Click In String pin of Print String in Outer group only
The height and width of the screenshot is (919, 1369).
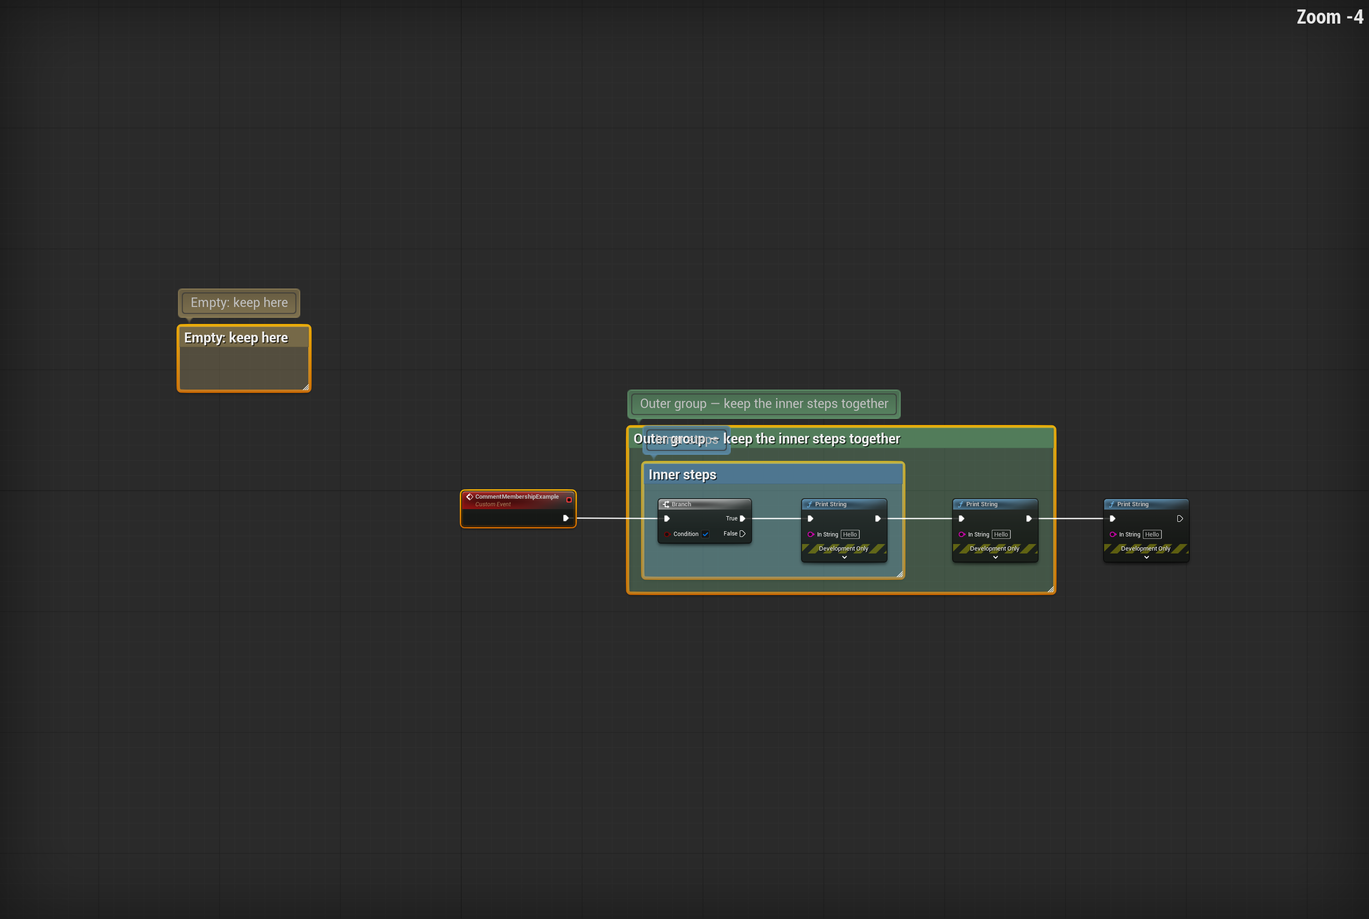click(x=962, y=535)
